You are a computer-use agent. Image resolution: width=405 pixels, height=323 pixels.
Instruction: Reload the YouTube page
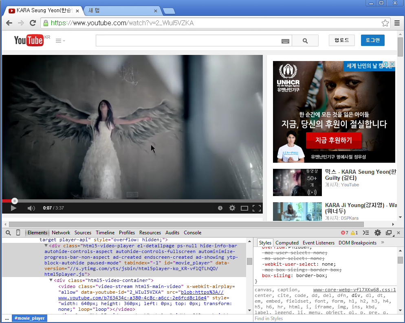[33, 23]
